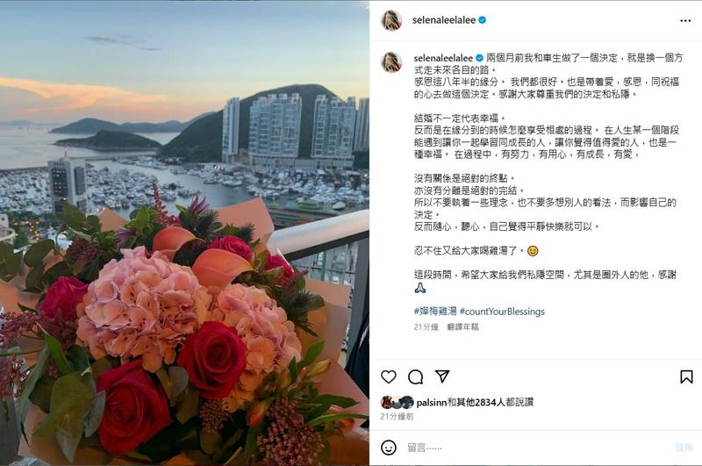Open emoji picker in comment box
The image size is (702, 466).
click(389, 448)
